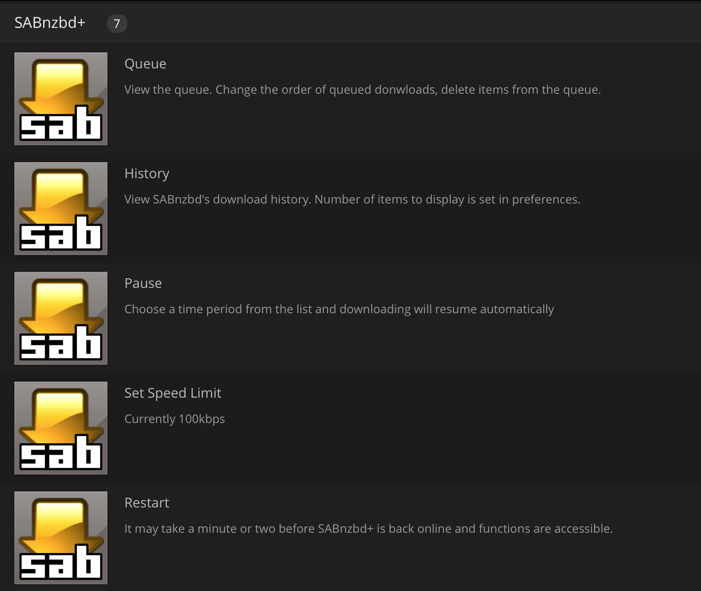Viewport: 701px width, 591px height.
Task: Click the SABnzbd icon beside Set Speed Limit
Action: point(61,428)
